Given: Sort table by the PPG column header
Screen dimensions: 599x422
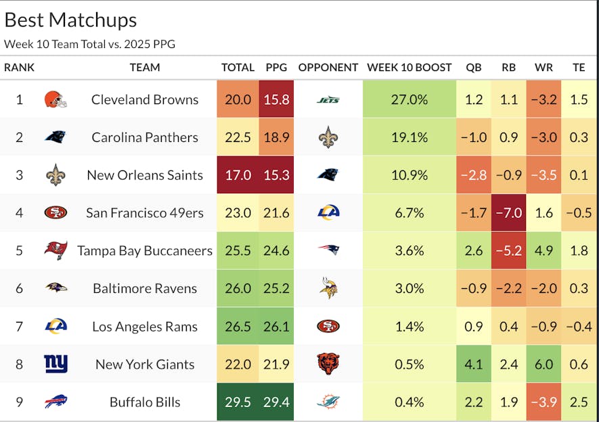Looking at the screenshot, I should [276, 68].
